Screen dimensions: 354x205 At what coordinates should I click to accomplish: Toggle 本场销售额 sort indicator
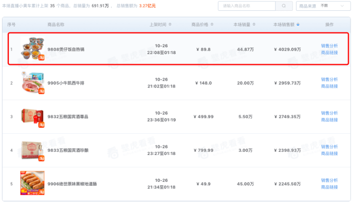(298, 25)
